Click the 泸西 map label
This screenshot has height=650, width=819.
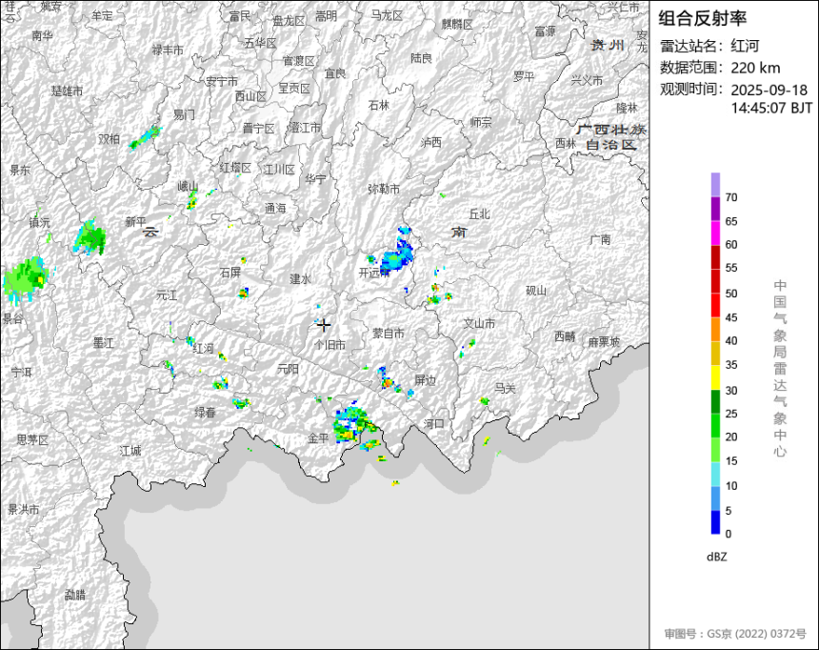[430, 142]
